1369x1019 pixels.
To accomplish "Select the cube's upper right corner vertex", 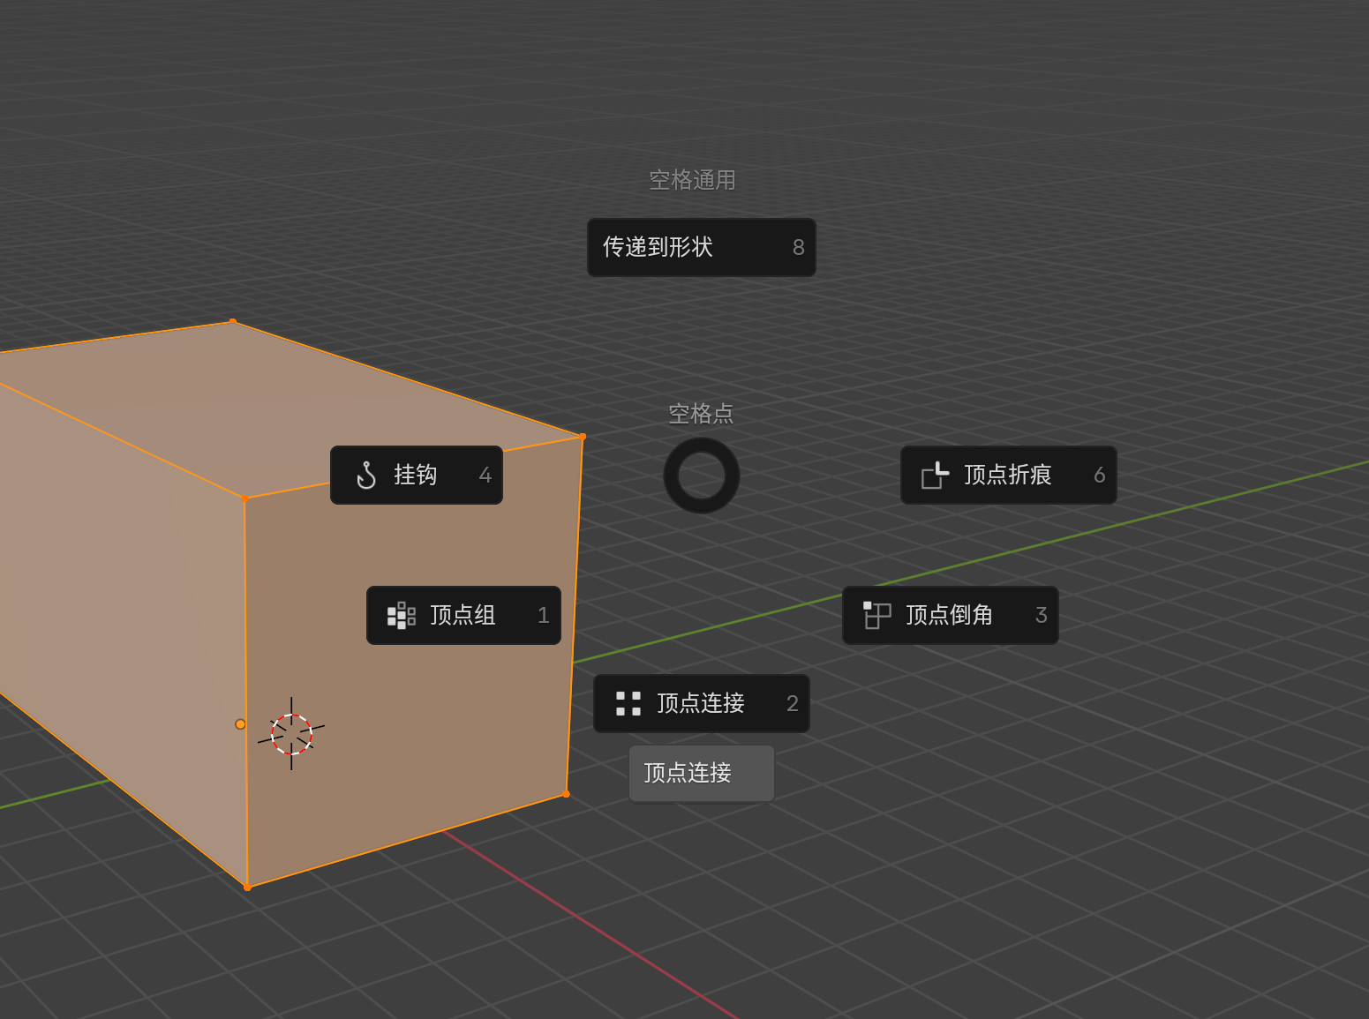I will coord(583,437).
